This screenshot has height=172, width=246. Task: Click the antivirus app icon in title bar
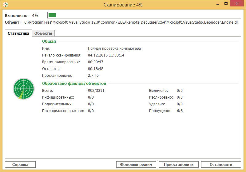tap(6, 5)
